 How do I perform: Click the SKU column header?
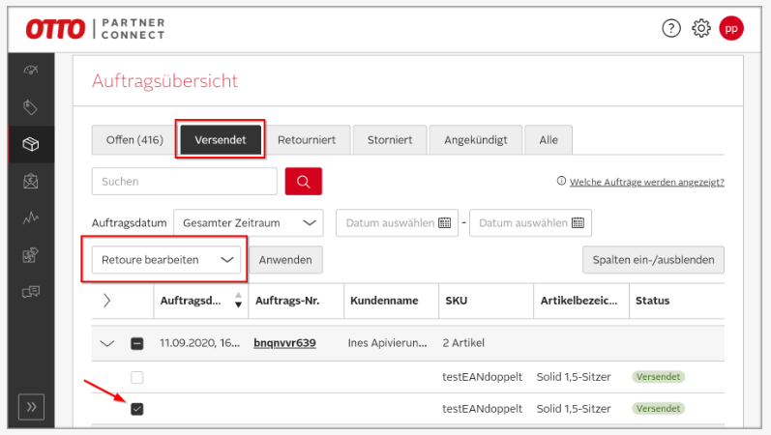pos(457,301)
